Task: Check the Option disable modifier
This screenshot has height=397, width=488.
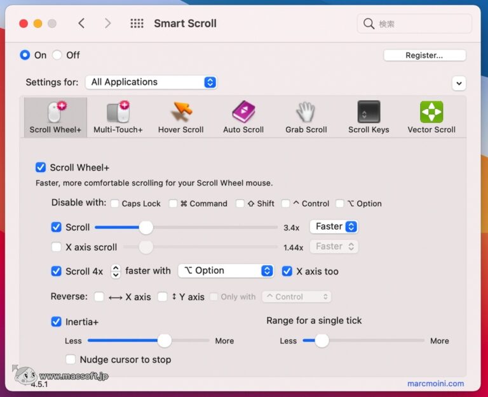Action: tap(340, 204)
